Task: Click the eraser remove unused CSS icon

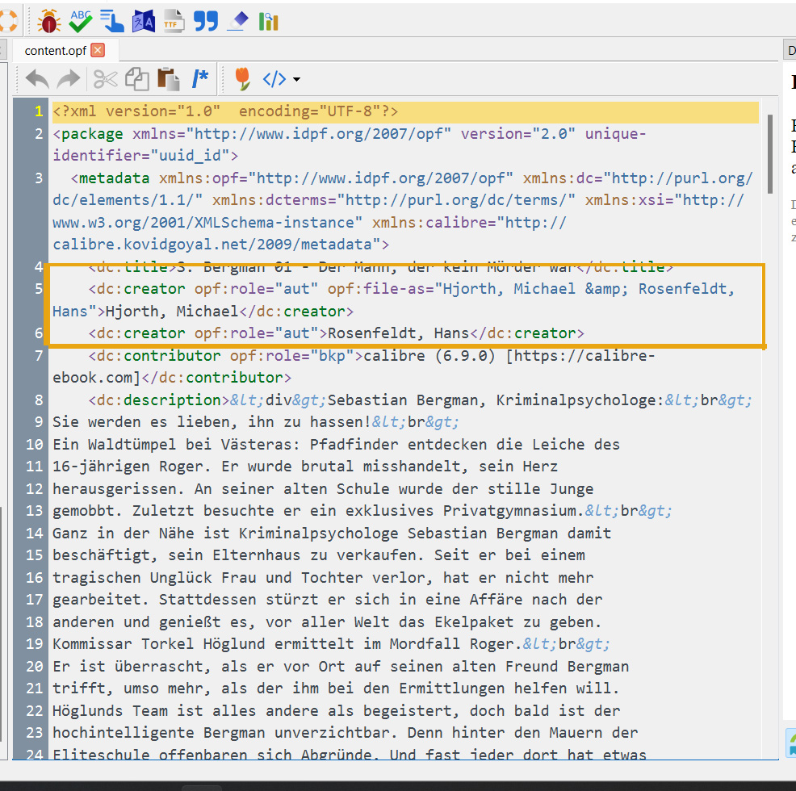Action: pos(237,21)
